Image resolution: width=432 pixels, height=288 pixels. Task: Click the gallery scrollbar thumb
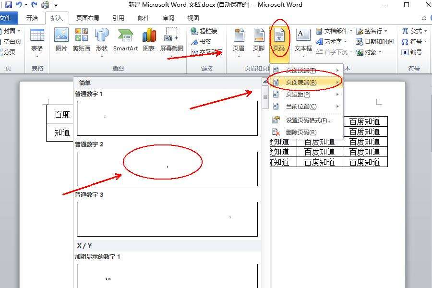265,97
